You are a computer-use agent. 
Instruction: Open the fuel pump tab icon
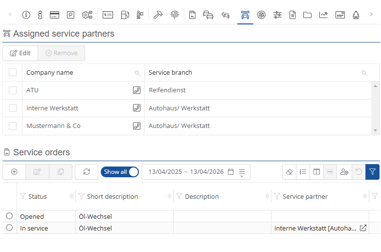click(x=125, y=15)
